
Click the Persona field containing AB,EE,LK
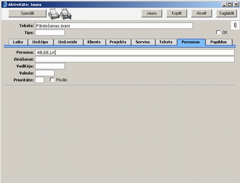(x=135, y=52)
